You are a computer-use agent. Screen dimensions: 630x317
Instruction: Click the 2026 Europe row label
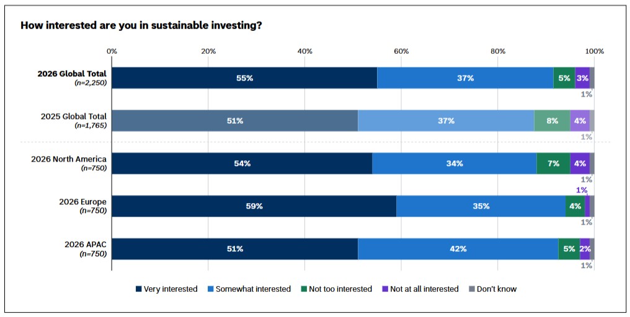(82, 206)
